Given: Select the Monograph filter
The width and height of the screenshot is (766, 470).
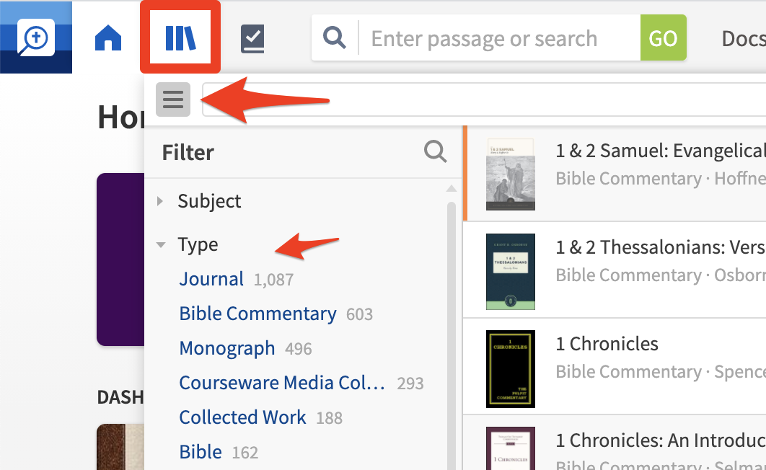Looking at the screenshot, I should pyautogui.click(x=227, y=348).
